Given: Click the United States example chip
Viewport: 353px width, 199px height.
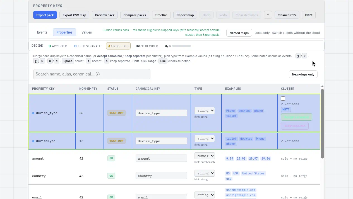Looking at the screenshot, I should 253,173.
